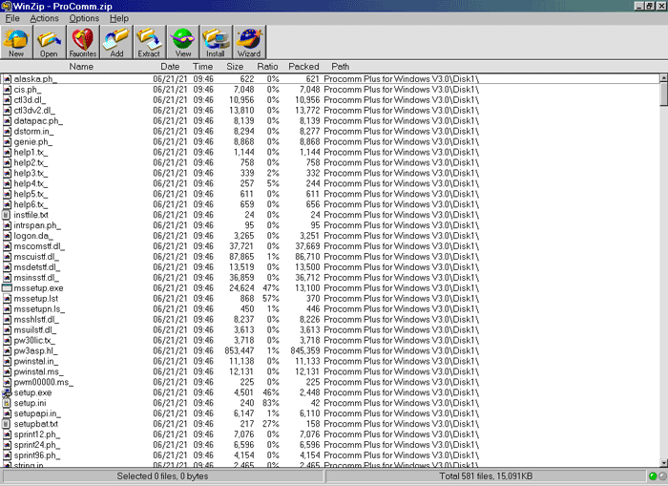Sort files by Ratio column header
The width and height of the screenshot is (668, 486).
pyautogui.click(x=267, y=67)
